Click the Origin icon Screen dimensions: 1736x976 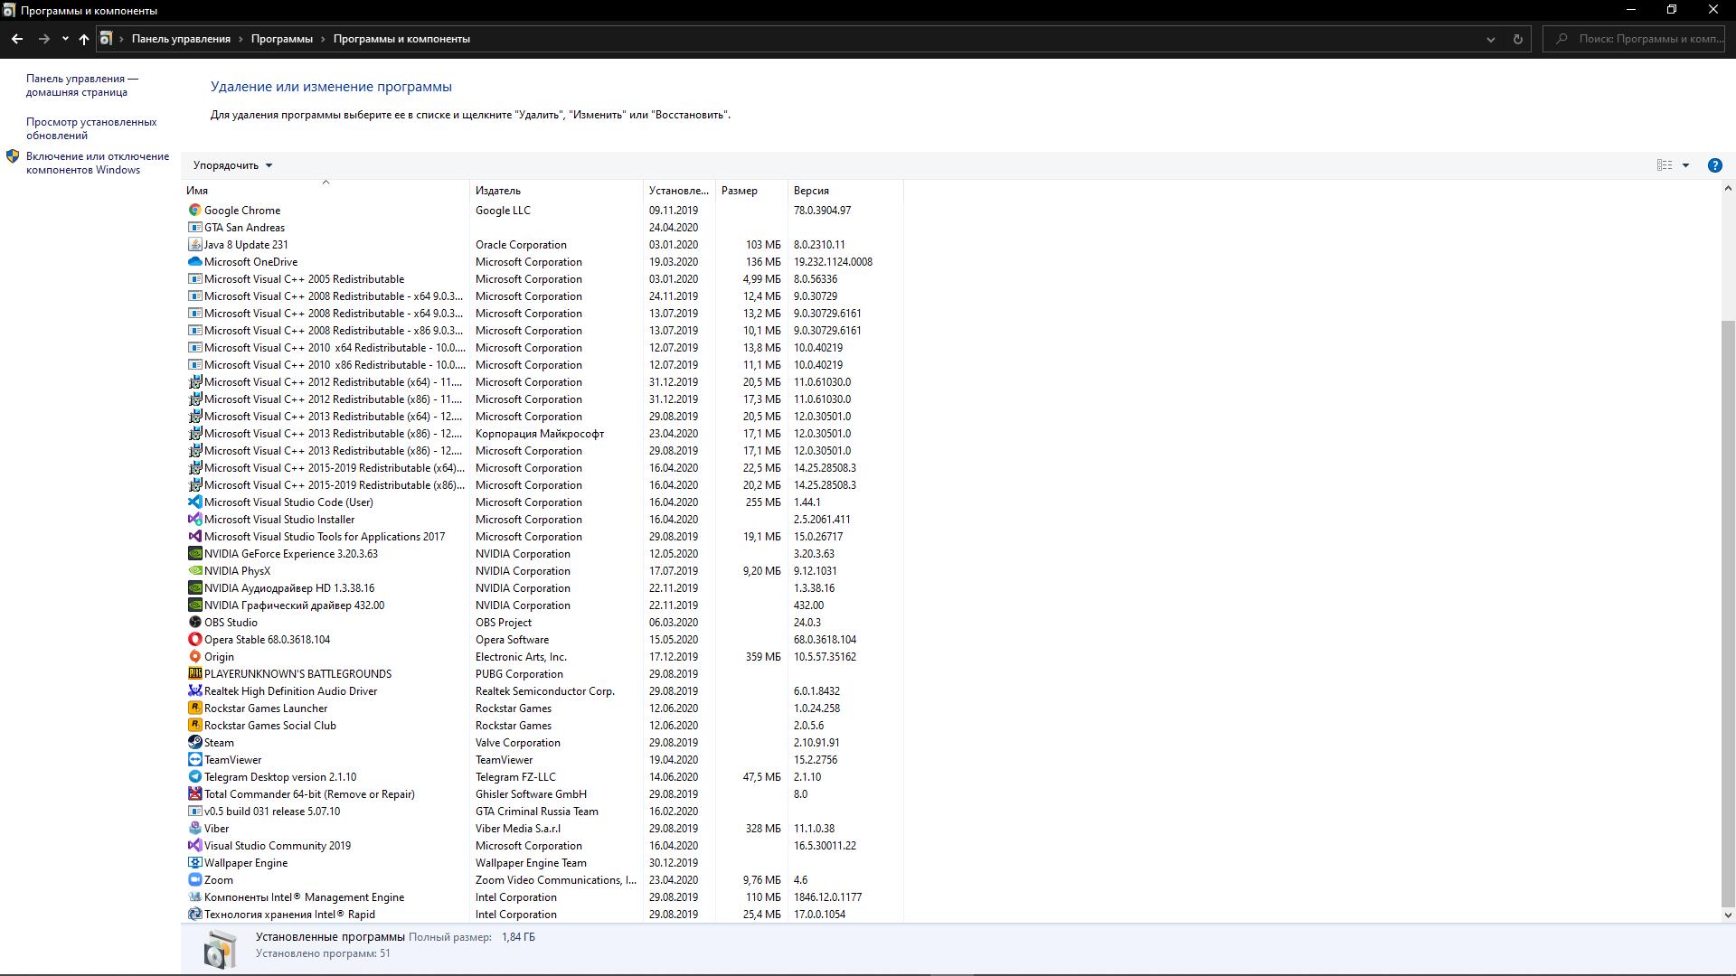point(194,656)
